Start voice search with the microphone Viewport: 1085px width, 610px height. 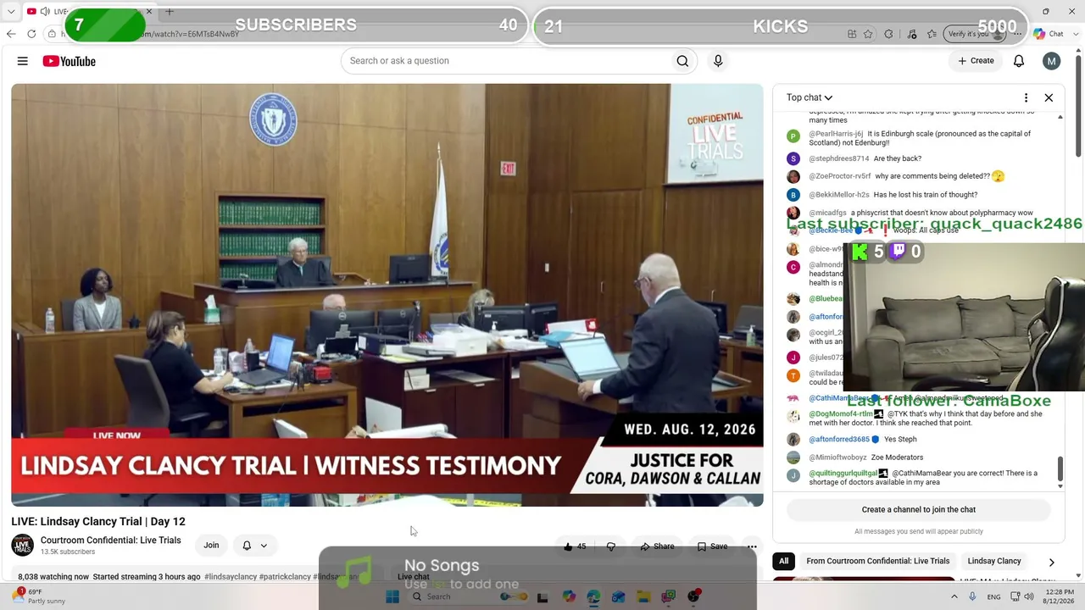click(718, 61)
